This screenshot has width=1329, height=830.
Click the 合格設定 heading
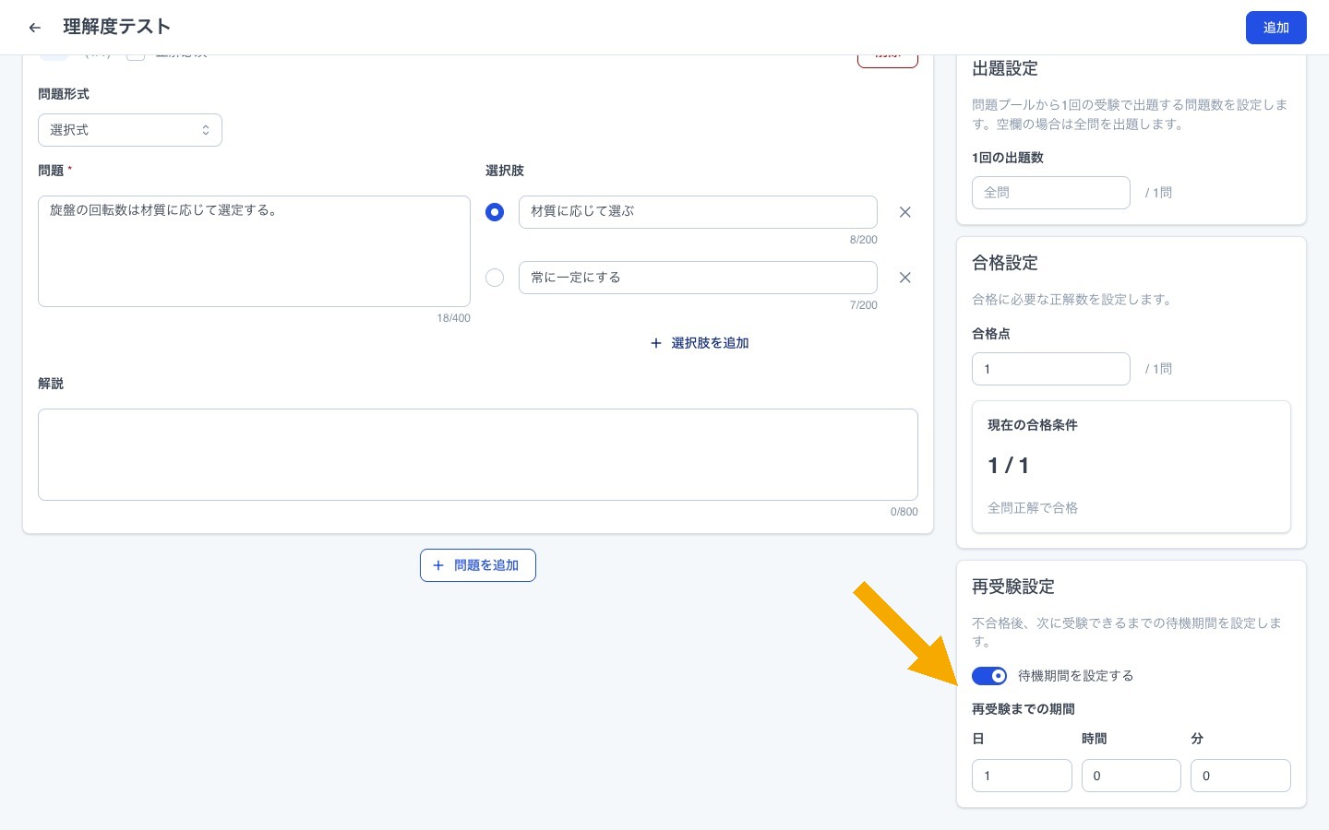(1005, 263)
